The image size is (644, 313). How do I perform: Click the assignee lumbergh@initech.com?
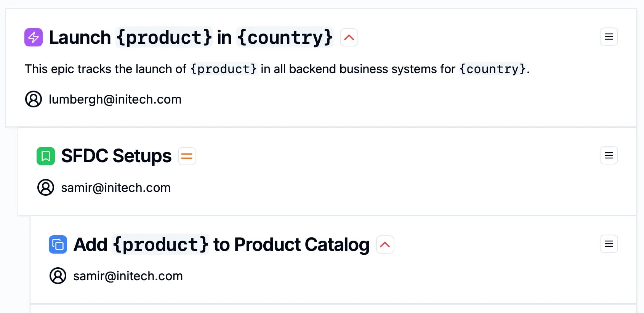[x=115, y=99]
